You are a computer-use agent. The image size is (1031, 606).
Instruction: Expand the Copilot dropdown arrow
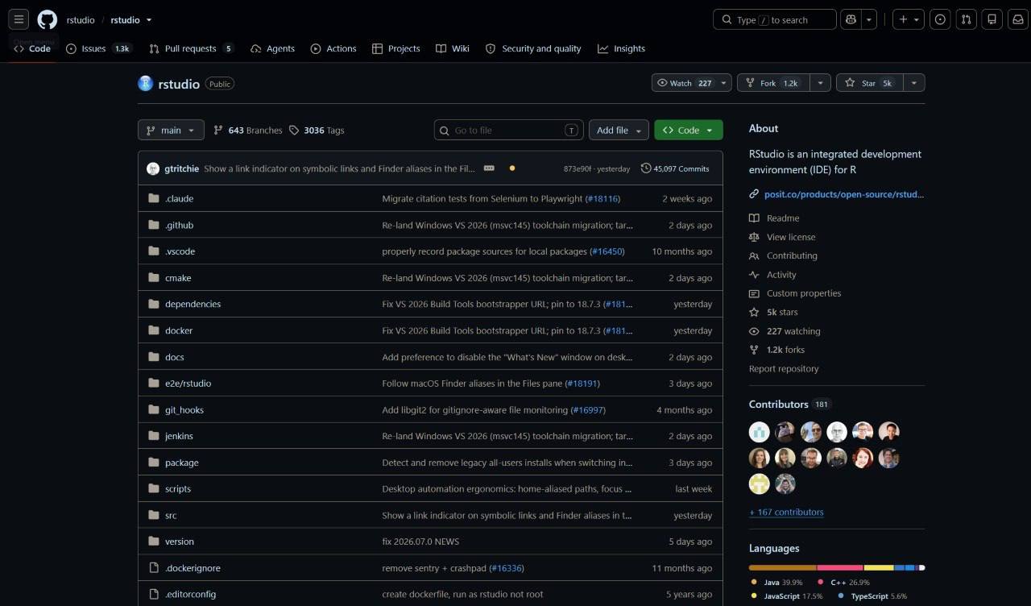[x=869, y=19]
